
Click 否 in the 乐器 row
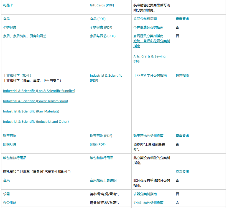[x=177, y=194]
